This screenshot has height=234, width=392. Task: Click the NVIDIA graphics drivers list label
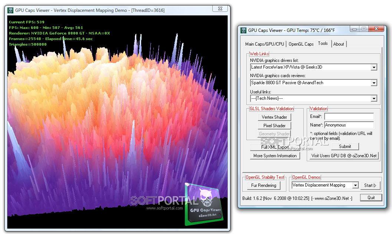tap(274, 60)
